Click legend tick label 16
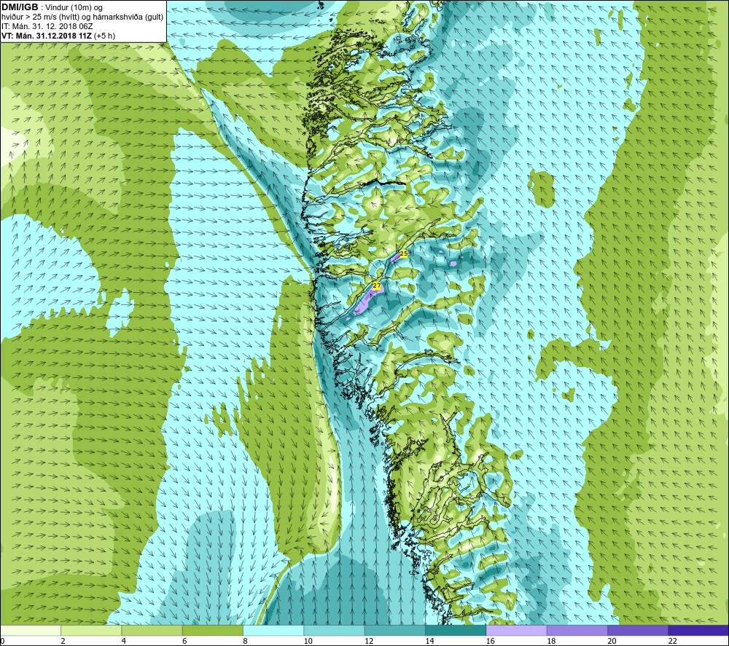This screenshot has height=646, width=729. [x=491, y=641]
